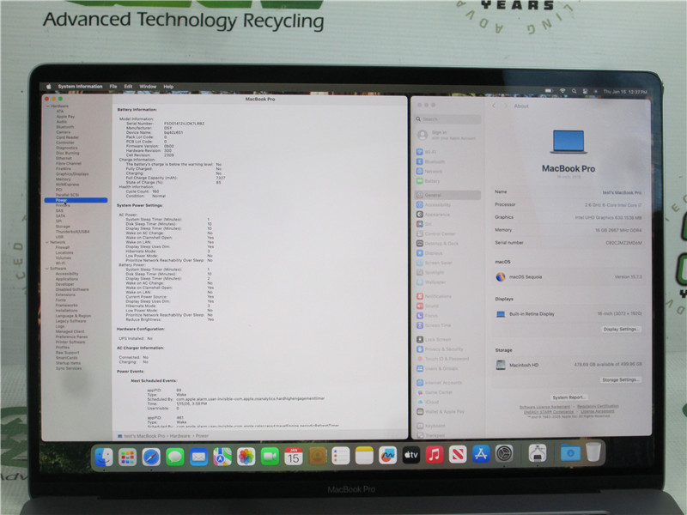Screen dimensions: 687x515
Task: Open System Settings icon in Dock
Action: click(504, 454)
